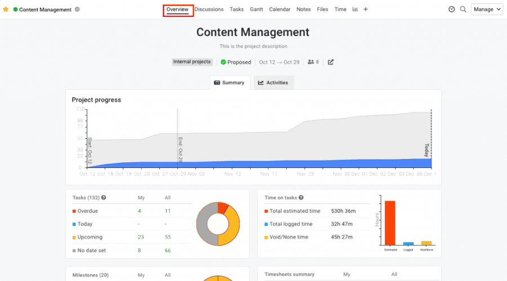Click the Oct 12 → Oct 29 date range
The height and width of the screenshot is (281, 507).
[x=279, y=62]
